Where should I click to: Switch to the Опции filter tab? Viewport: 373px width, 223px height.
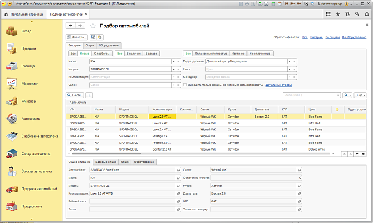(x=90, y=45)
